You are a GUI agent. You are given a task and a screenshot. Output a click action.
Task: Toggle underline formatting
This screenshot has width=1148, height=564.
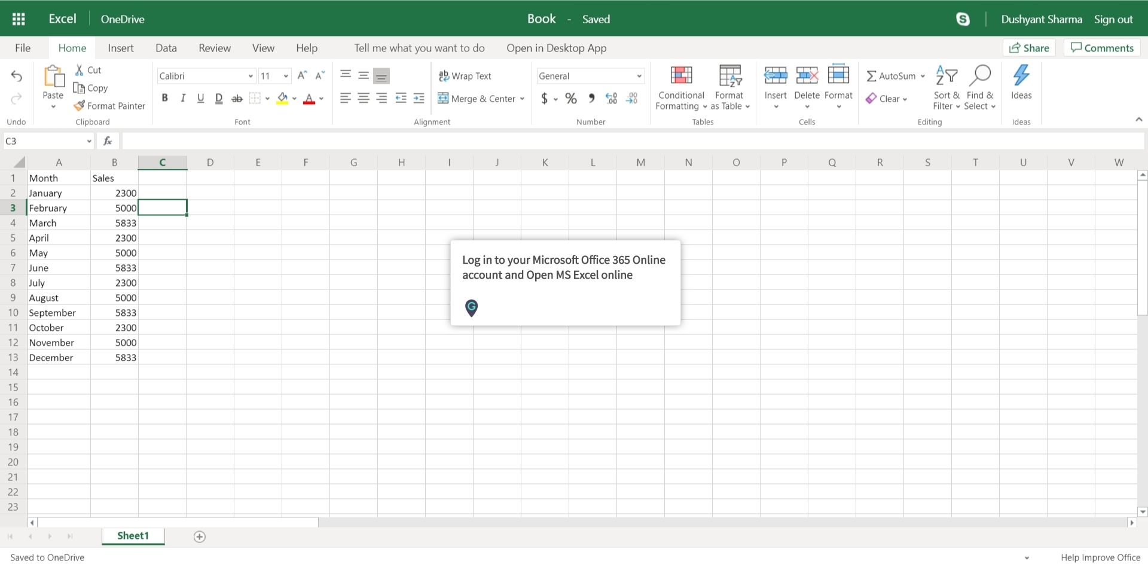click(x=201, y=98)
